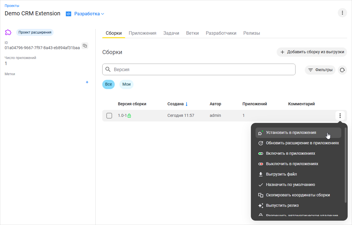Open the Задачи tab

click(171, 33)
